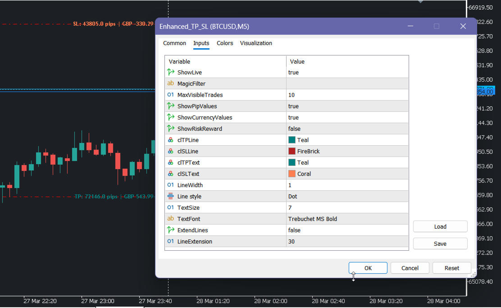Image resolution: width=501 pixels, height=308 pixels.
Task: Click the 28 Mar 02:00 time label
Action: tap(271, 301)
